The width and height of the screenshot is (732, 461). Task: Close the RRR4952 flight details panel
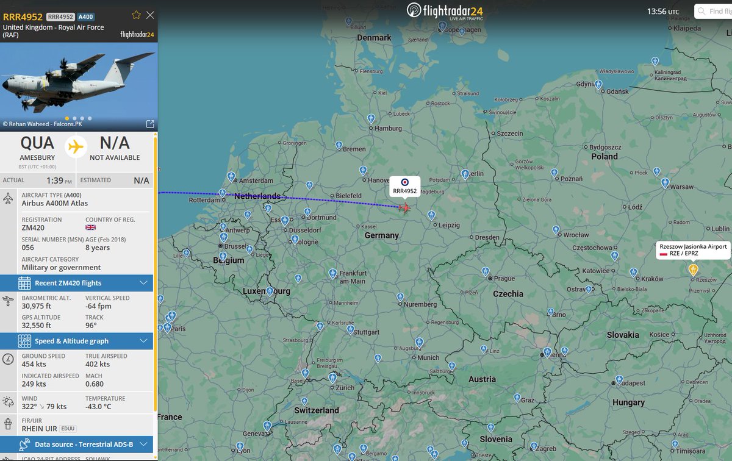[x=150, y=15]
